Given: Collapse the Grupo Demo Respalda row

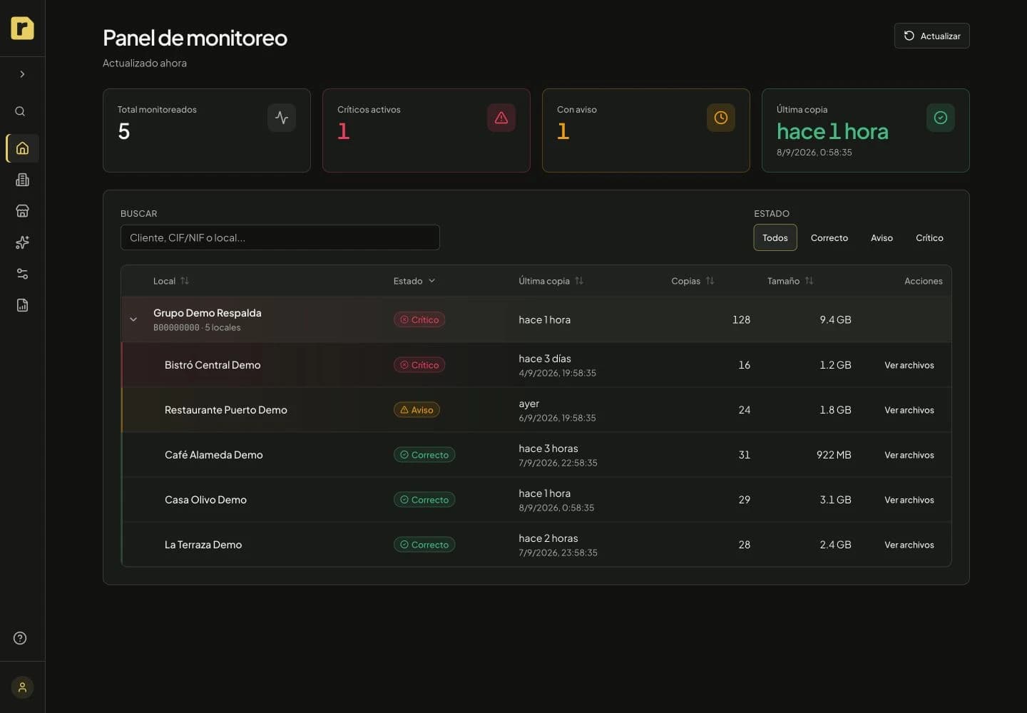Looking at the screenshot, I should 133,319.
